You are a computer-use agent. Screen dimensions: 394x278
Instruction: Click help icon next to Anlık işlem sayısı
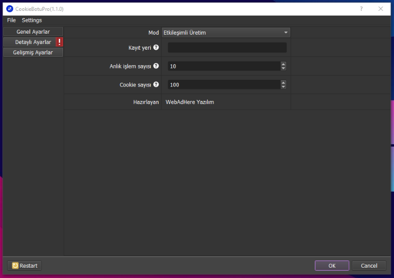coord(156,66)
